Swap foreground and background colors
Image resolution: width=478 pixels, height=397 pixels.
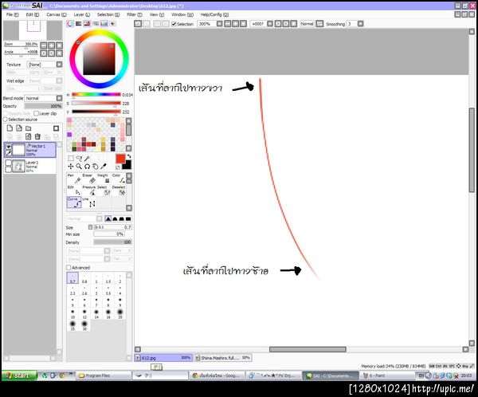pos(129,156)
